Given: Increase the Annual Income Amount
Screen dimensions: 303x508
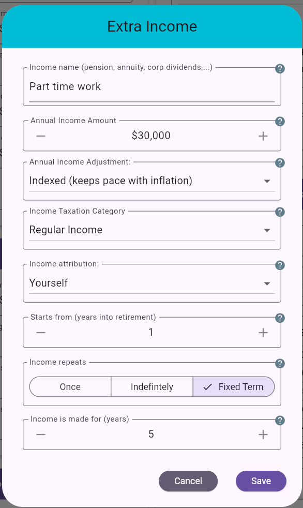Looking at the screenshot, I should (x=263, y=136).
